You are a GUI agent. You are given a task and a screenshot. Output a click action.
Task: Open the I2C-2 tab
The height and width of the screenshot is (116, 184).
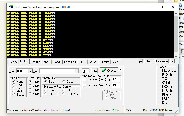(93, 62)
